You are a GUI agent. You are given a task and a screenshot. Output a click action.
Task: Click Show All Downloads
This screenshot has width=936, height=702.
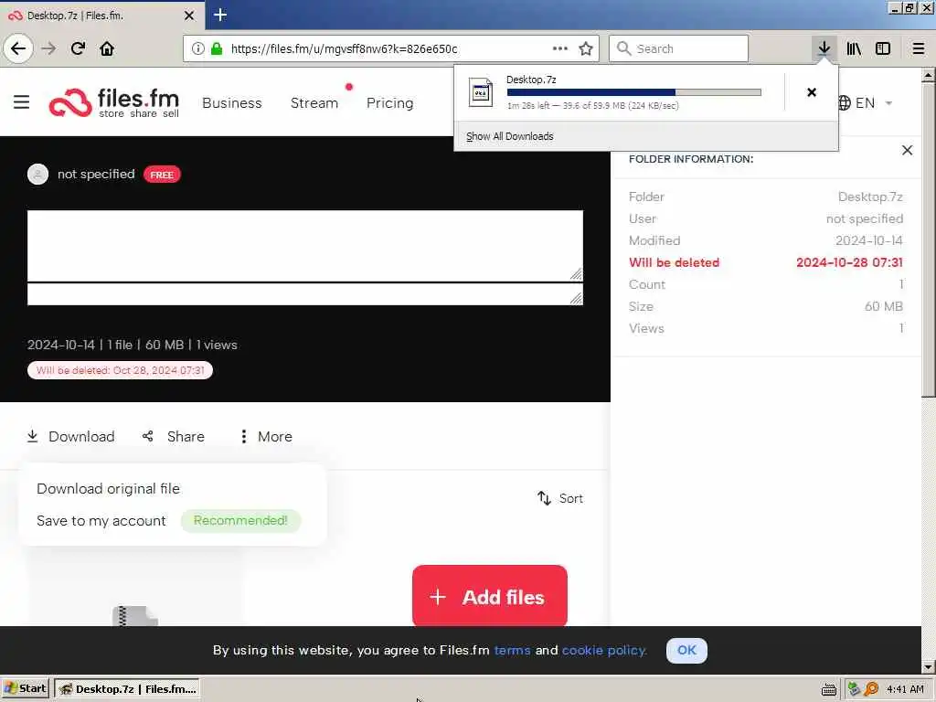coord(510,136)
